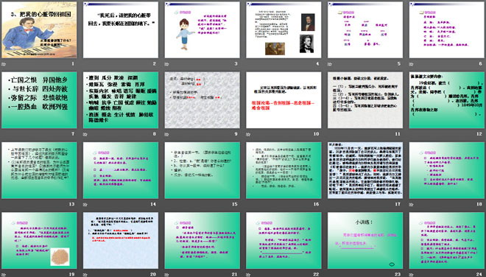Select slide 6 thumbnail
The height and width of the screenshot is (277, 486).
coord(447,29)
